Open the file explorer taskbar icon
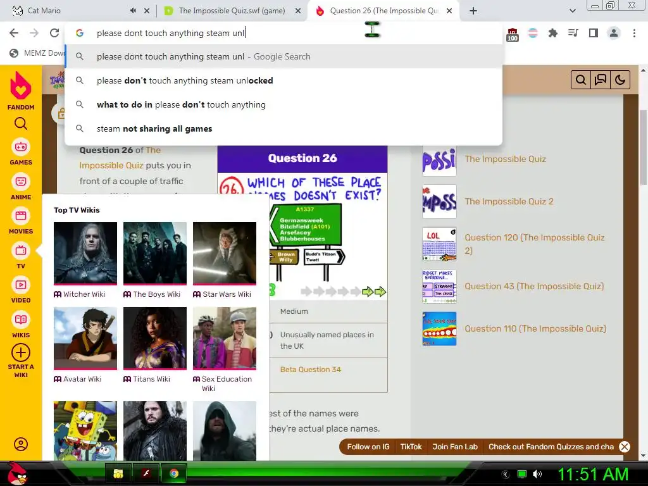Image resolution: width=648 pixels, height=486 pixels. click(118, 473)
